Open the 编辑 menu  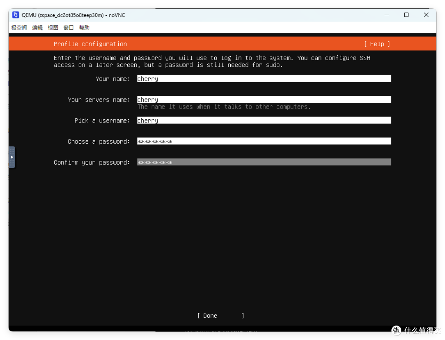(37, 28)
